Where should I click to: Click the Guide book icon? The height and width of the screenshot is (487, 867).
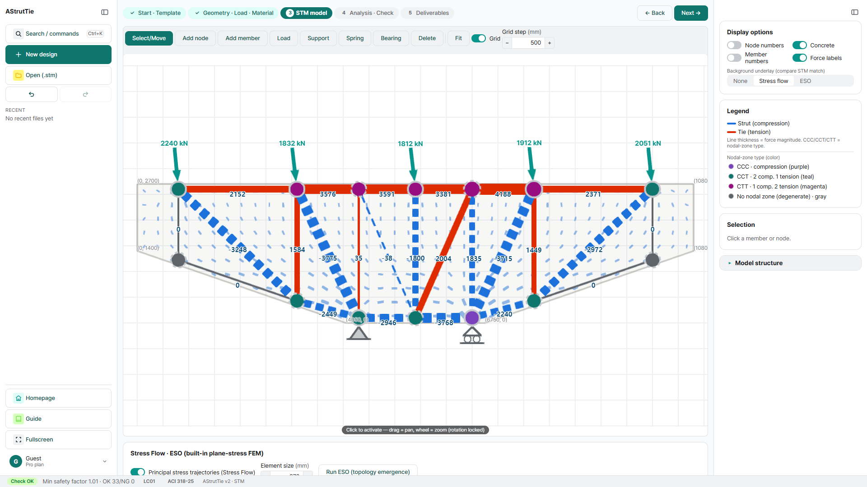[x=19, y=419]
